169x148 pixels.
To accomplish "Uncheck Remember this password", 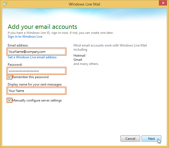I will [x=10, y=77].
